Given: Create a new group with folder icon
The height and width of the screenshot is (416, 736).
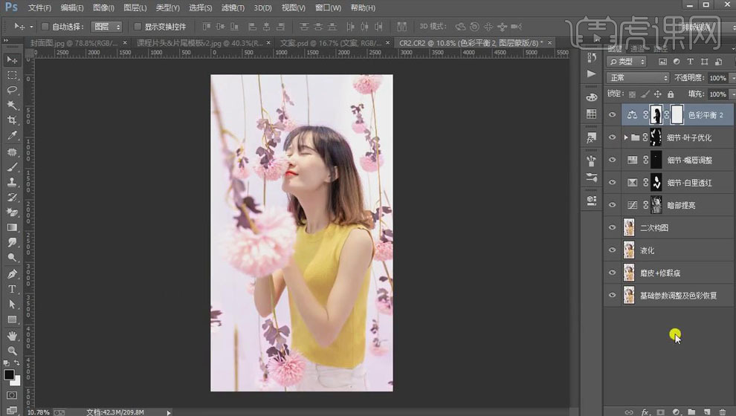Looking at the screenshot, I should (x=691, y=412).
